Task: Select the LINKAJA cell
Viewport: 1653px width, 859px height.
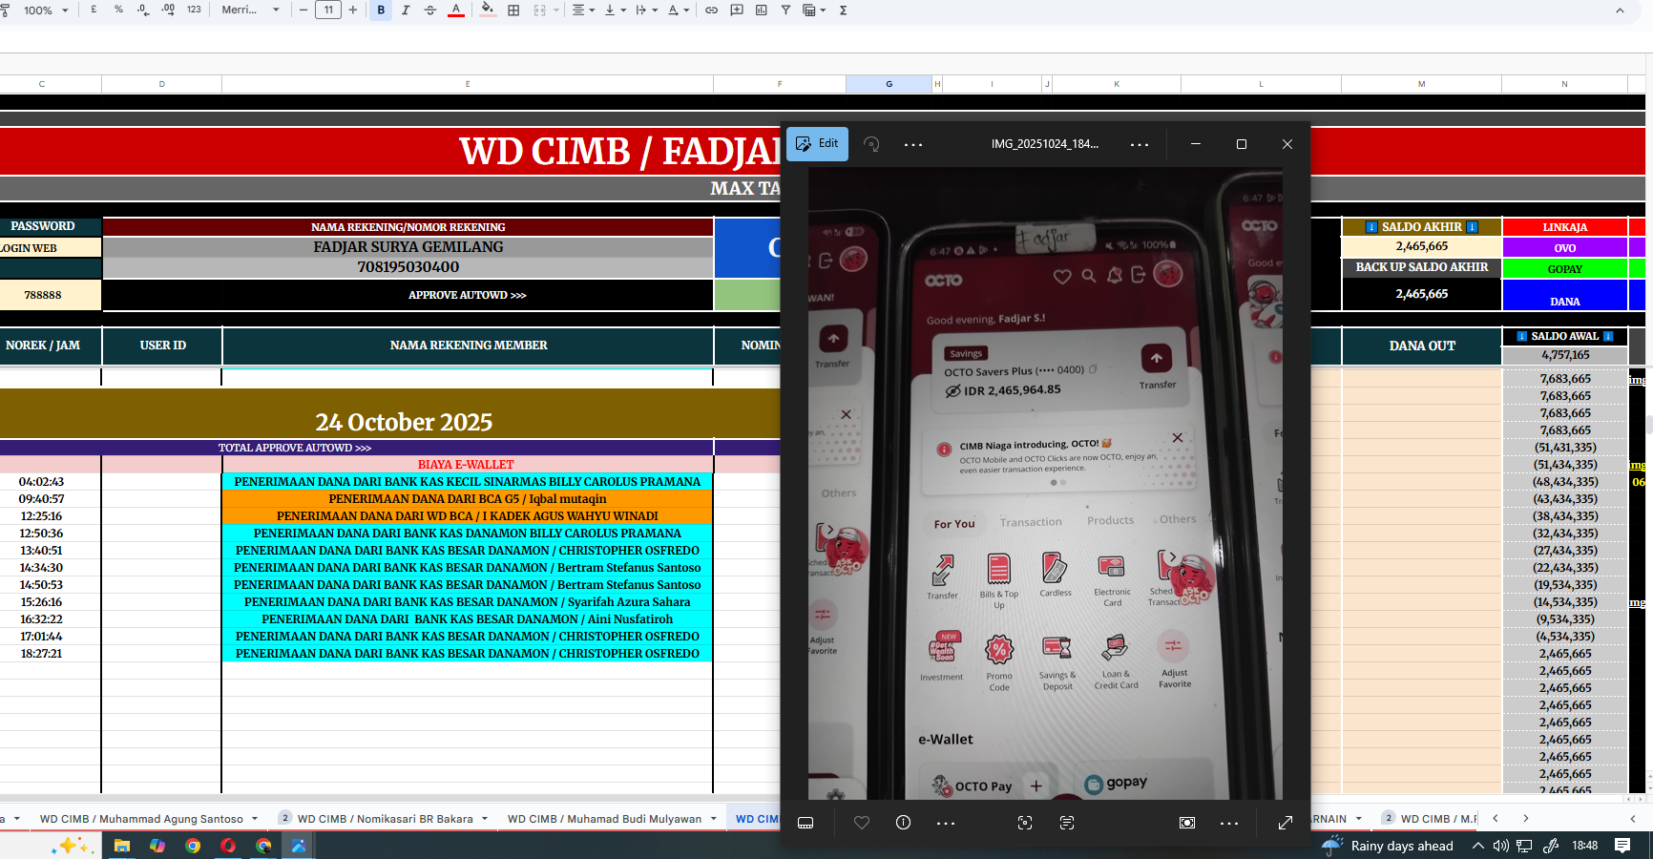Action: point(1564,227)
